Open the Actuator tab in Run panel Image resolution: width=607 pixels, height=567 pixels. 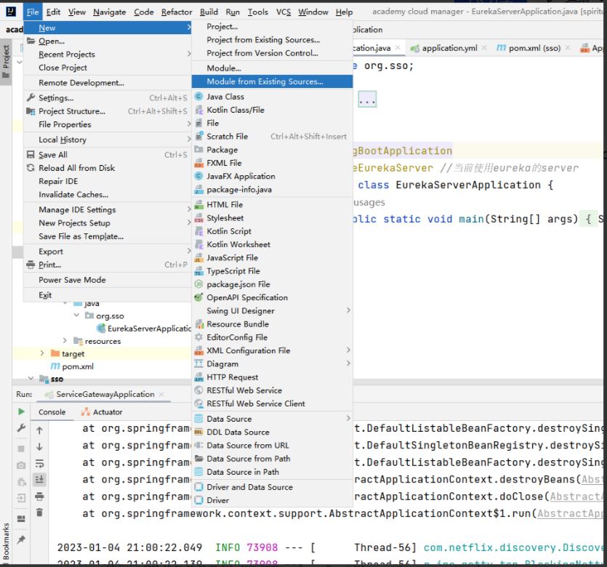click(x=102, y=411)
